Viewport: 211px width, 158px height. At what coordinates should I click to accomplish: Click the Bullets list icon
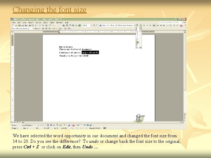[x=171, y=25]
